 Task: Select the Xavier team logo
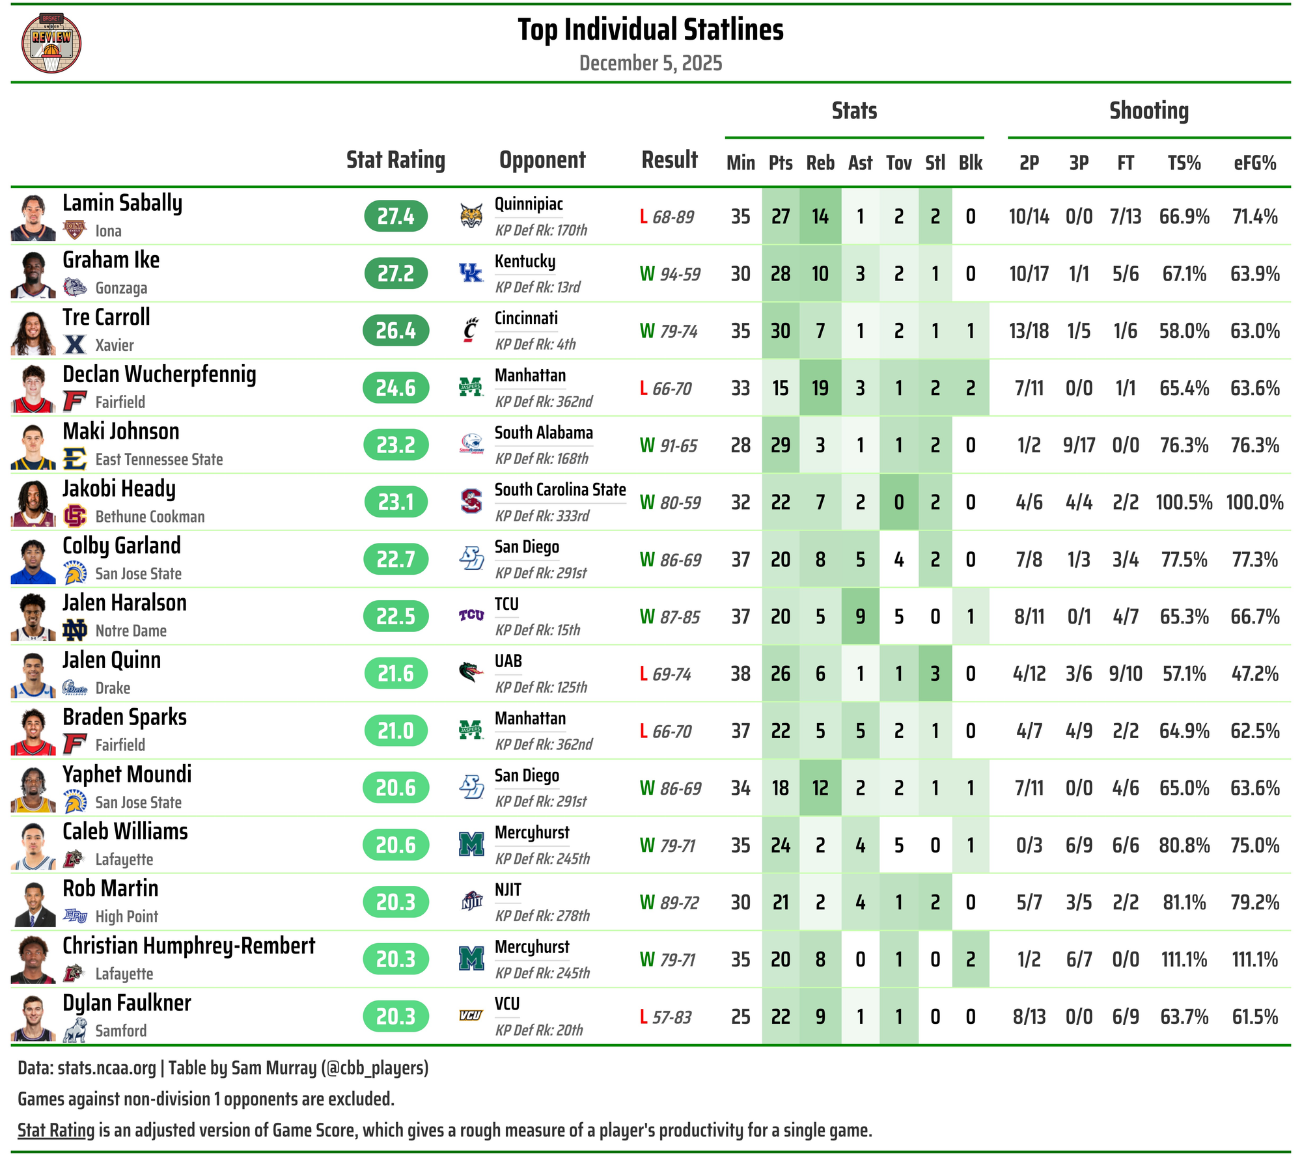[x=75, y=344]
